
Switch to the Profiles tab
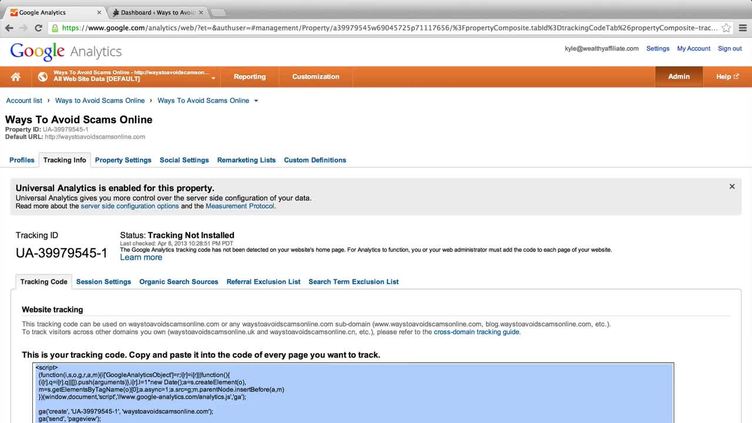[22, 160]
